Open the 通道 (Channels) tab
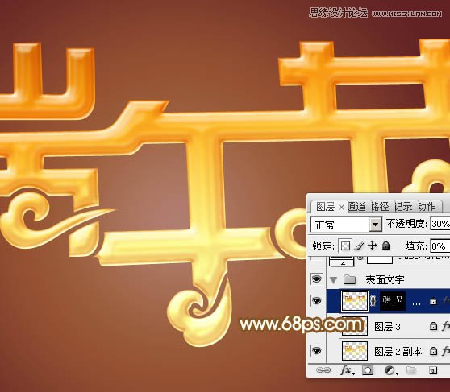450x392 pixels. (357, 206)
